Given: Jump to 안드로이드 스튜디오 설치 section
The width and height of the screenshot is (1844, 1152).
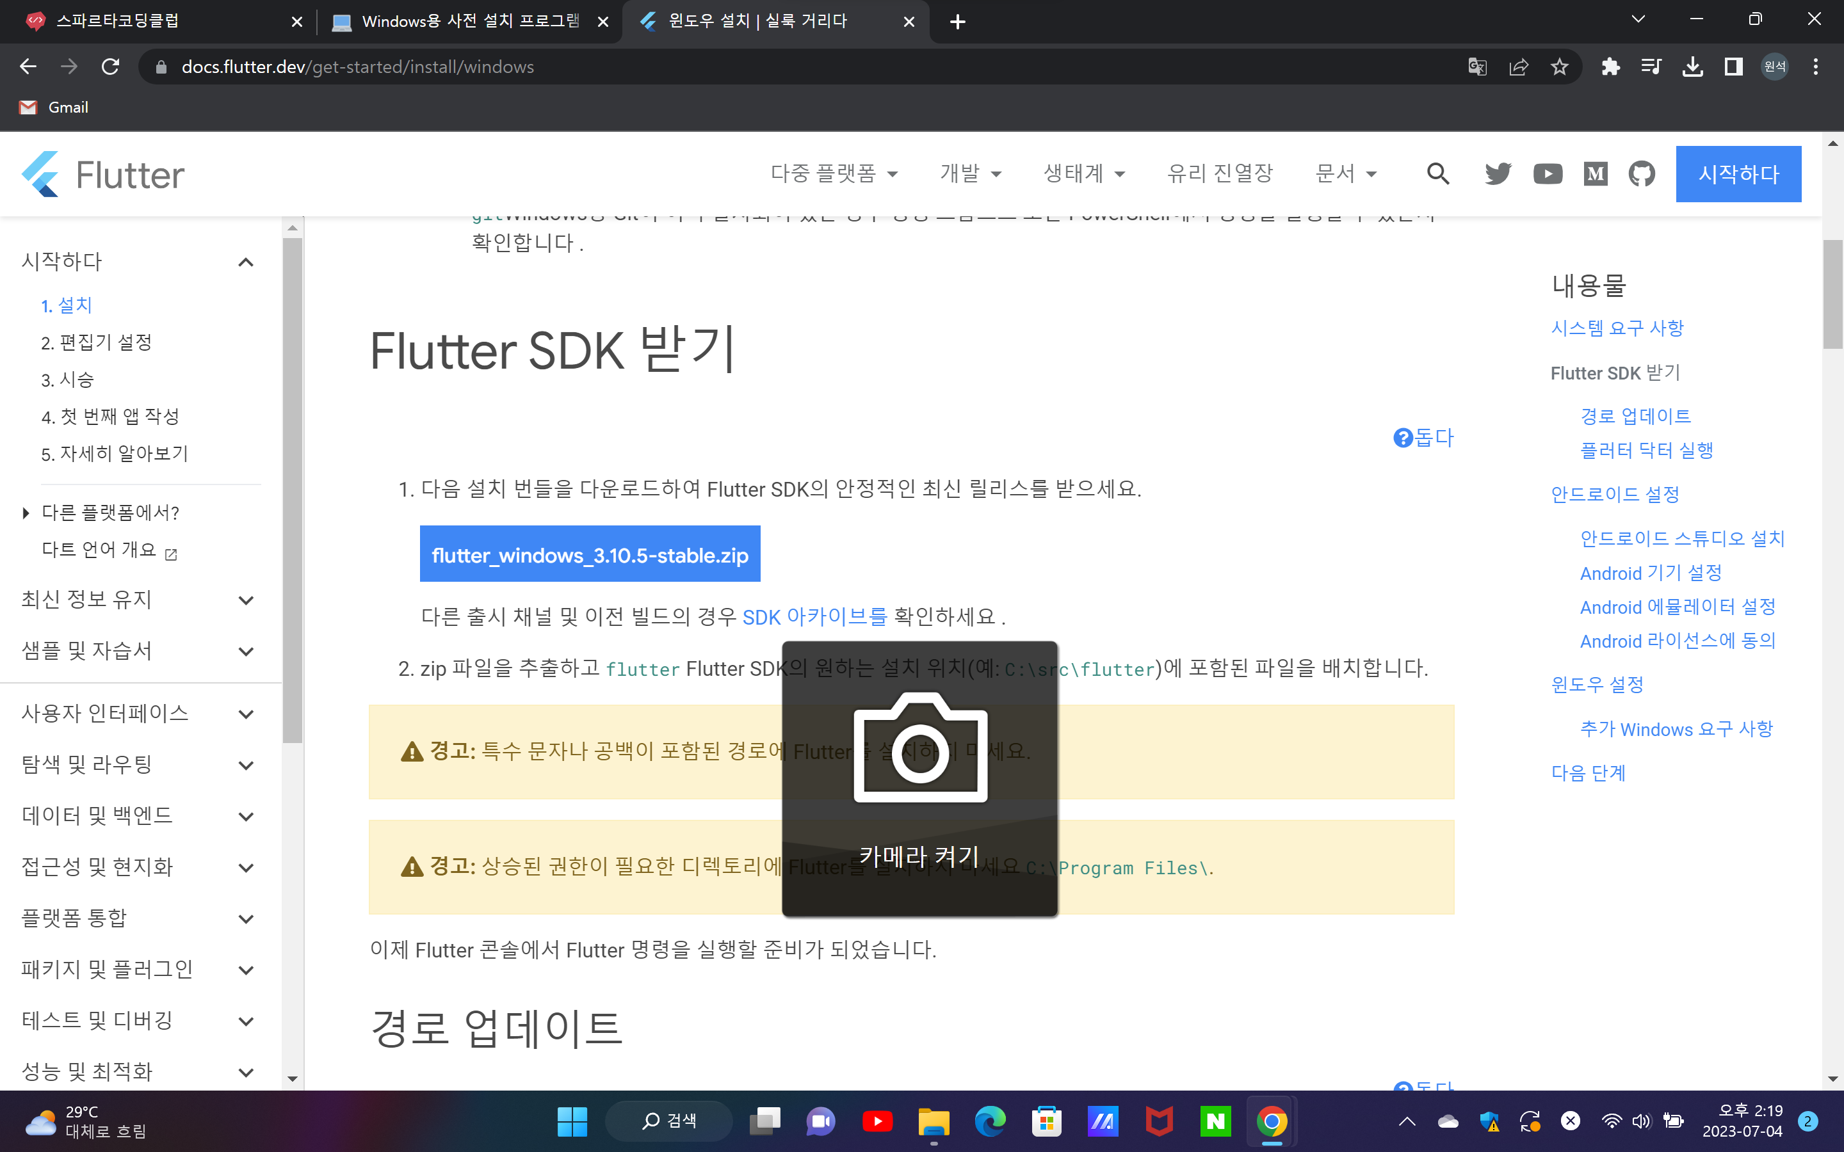Looking at the screenshot, I should click(1683, 539).
